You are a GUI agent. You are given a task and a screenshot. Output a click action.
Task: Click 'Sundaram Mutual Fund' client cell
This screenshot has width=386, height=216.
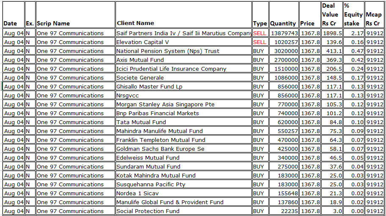coord(184,166)
